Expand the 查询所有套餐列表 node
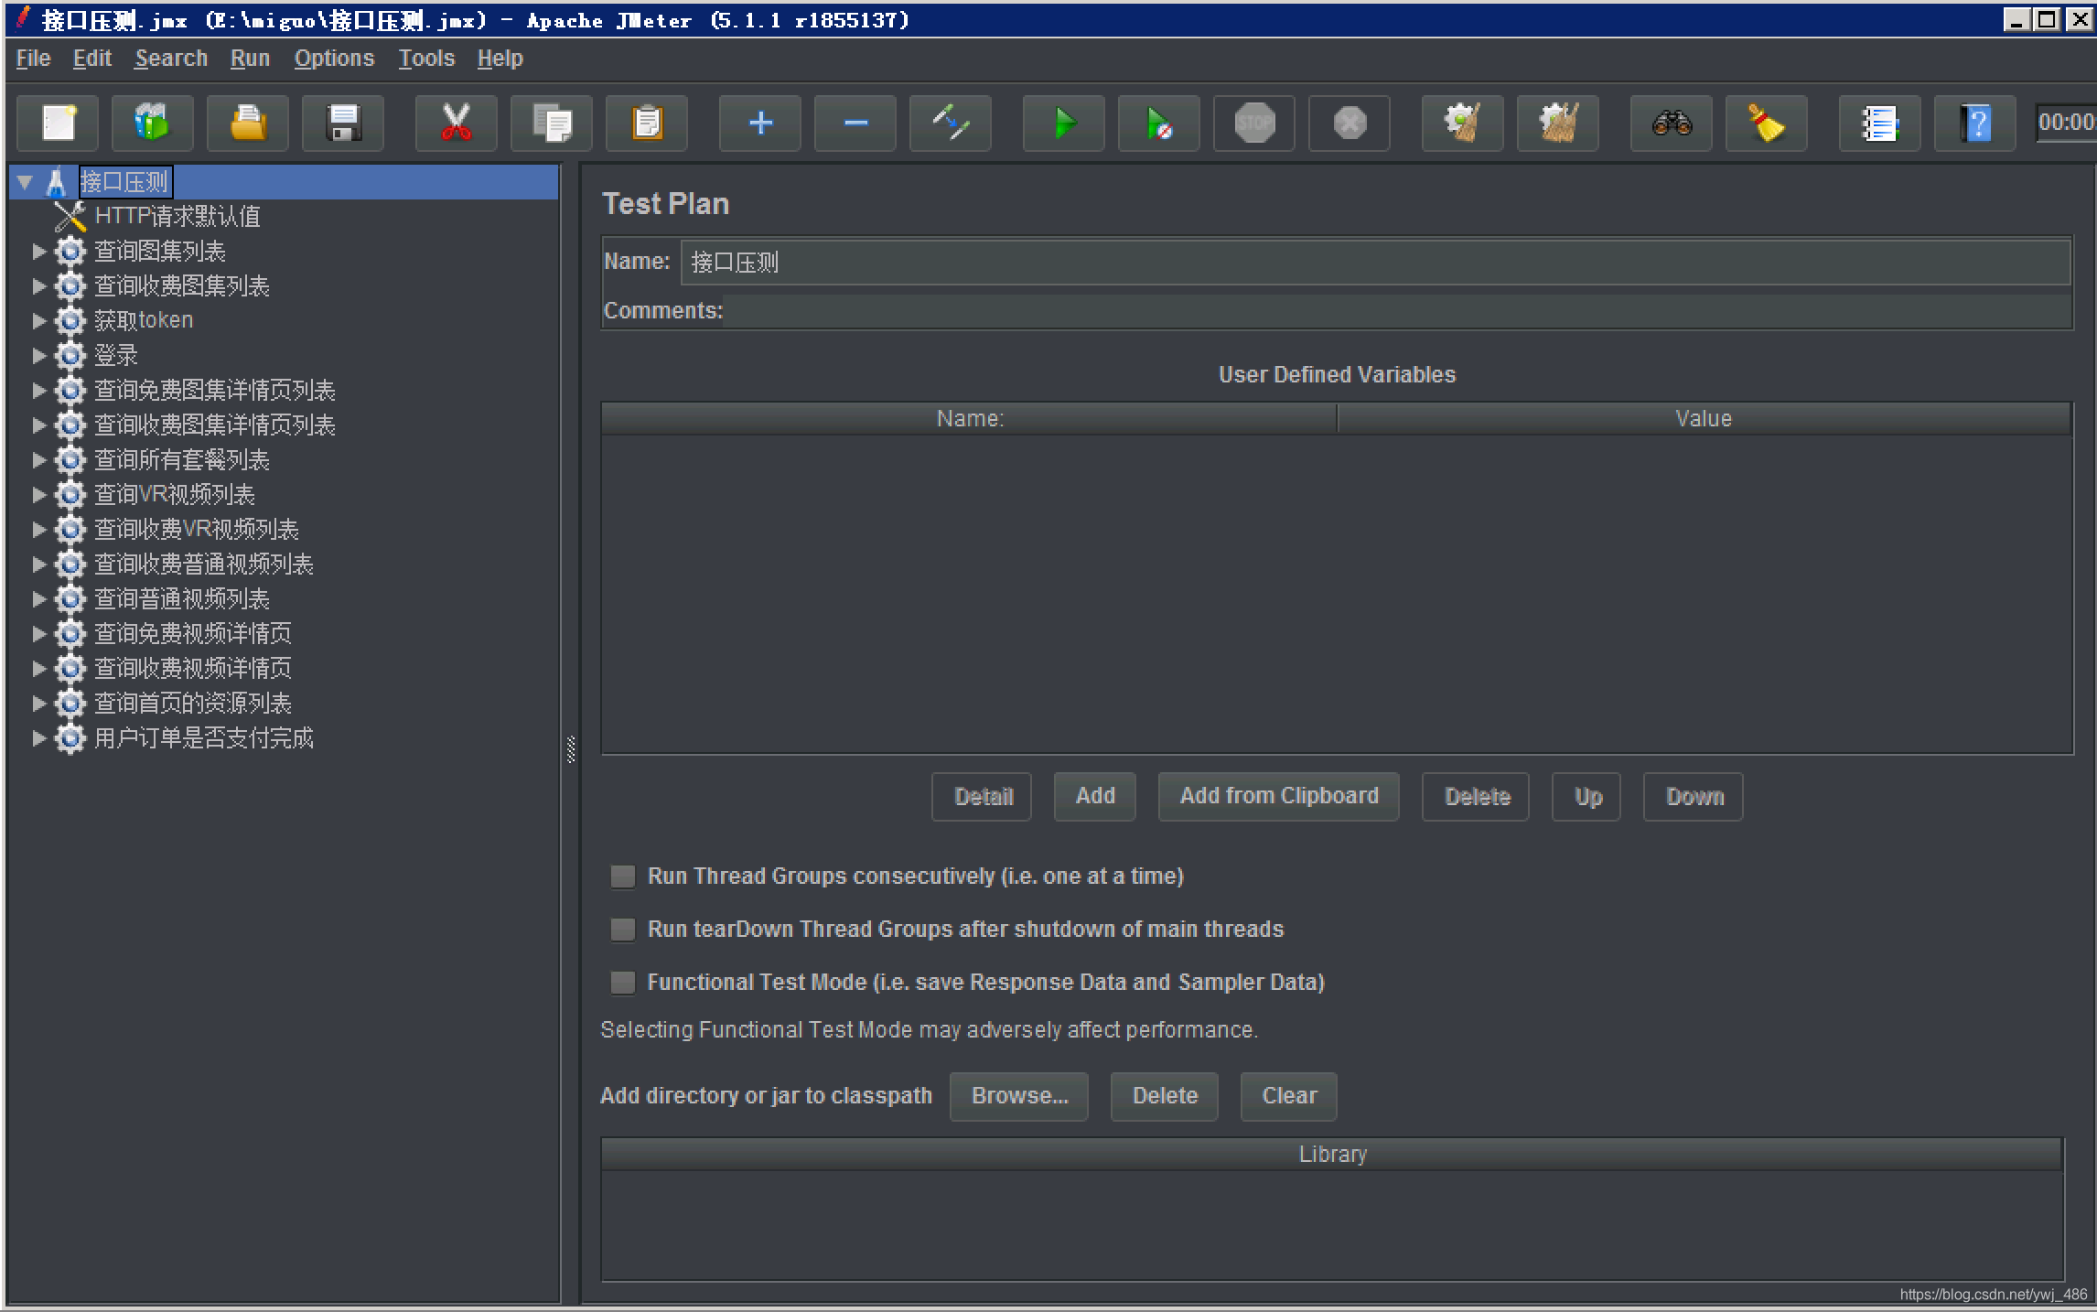The height and width of the screenshot is (1312, 2097). coord(38,459)
